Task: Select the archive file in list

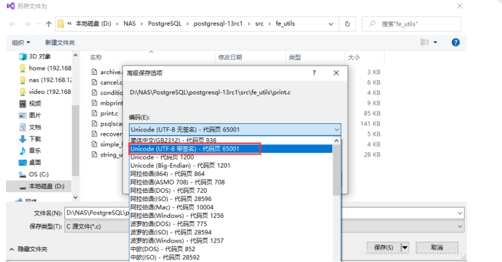Action: point(107,72)
